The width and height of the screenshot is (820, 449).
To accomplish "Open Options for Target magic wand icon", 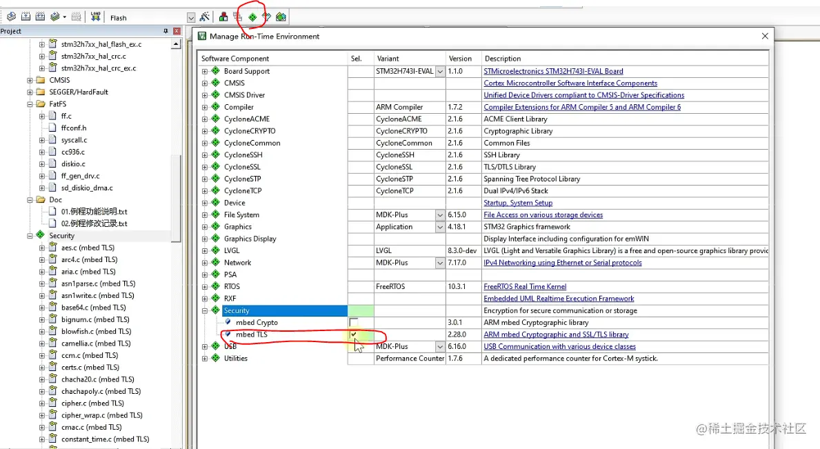I will 204,17.
